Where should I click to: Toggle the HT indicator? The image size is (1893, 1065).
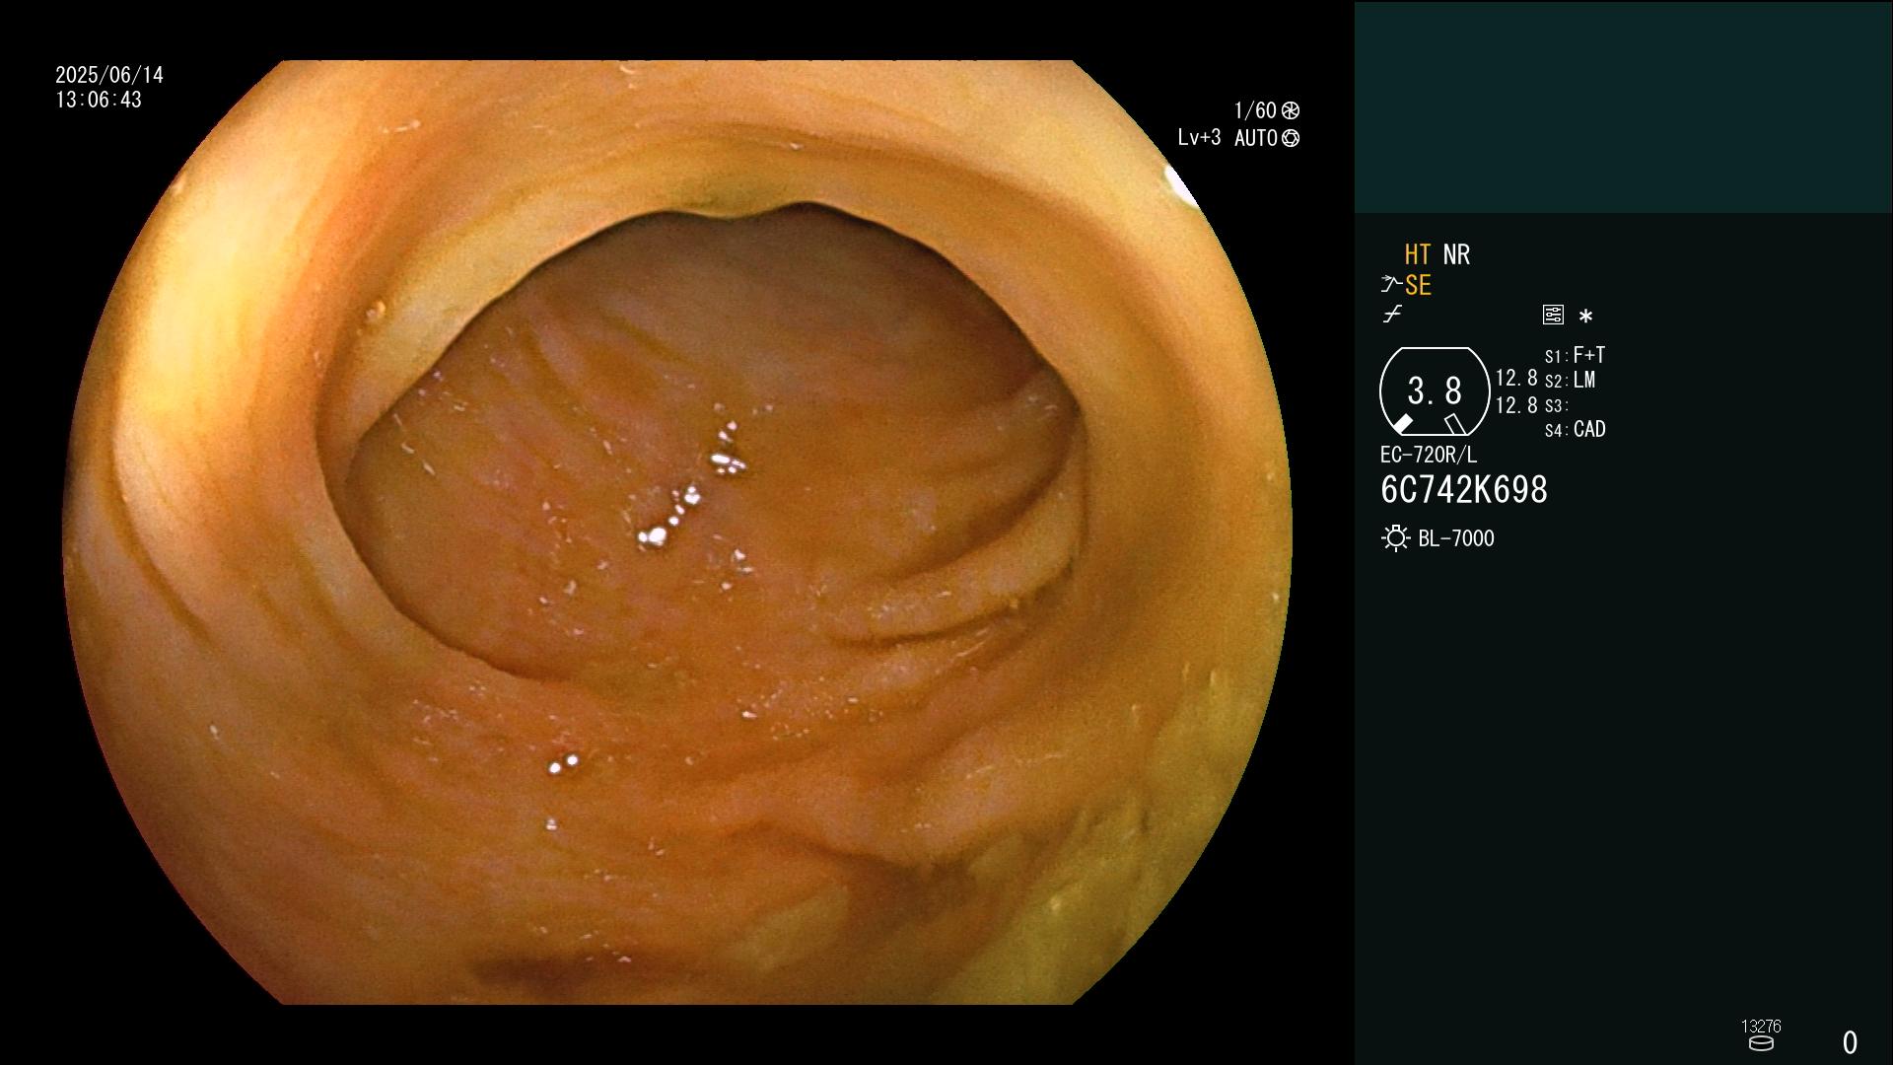click(1417, 254)
